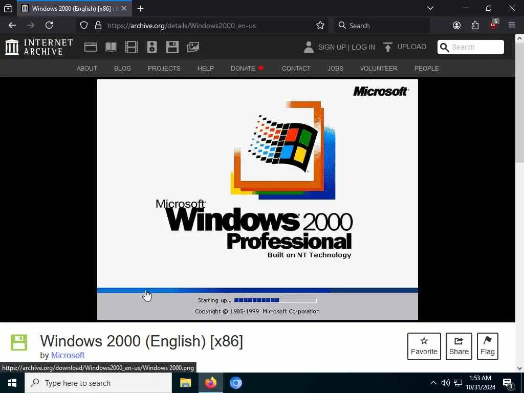Open the network icon in system tray

[x=458, y=383]
